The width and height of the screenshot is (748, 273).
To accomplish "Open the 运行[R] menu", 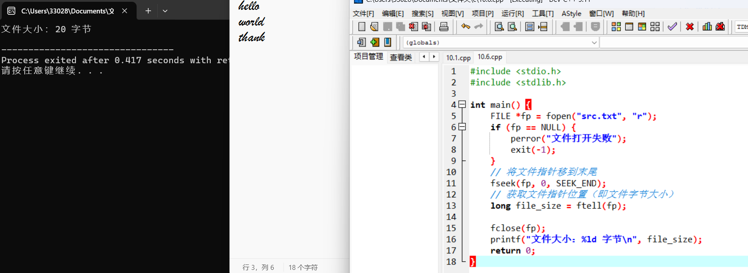I will coord(513,13).
